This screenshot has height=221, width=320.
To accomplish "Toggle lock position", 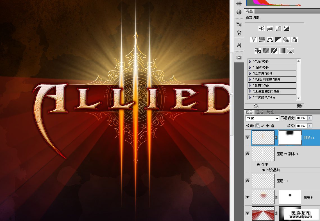I will click(267, 126).
